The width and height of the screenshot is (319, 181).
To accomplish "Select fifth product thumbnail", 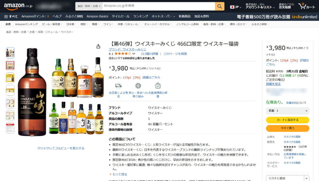I will pos(10,103).
